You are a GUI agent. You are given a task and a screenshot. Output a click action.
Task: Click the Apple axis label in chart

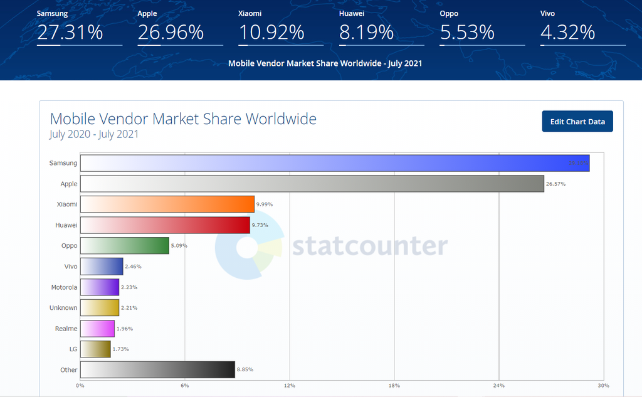click(69, 184)
